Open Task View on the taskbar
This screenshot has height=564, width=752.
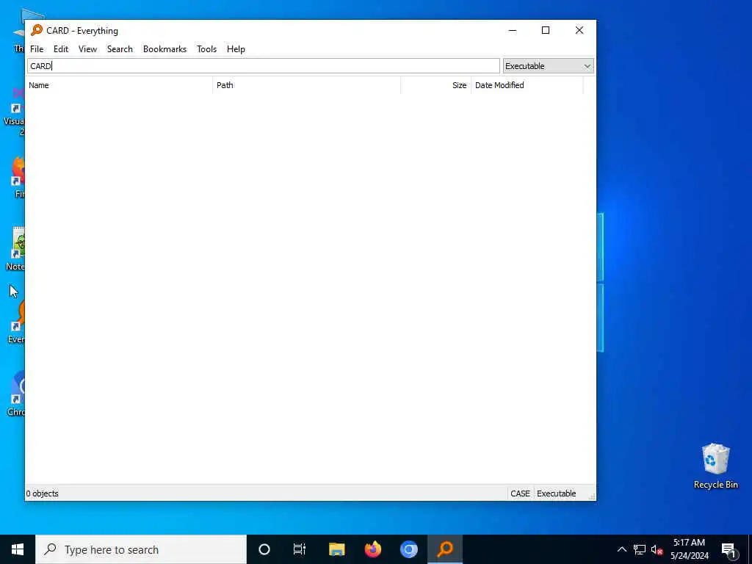click(300, 549)
